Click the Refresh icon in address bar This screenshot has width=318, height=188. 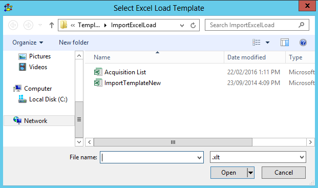click(x=193, y=25)
